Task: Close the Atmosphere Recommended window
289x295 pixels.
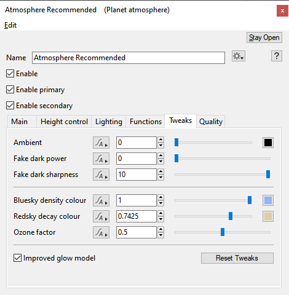Action: point(282,10)
